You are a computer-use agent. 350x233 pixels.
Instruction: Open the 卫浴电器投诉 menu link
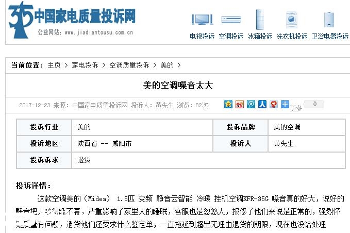[x=330, y=36]
